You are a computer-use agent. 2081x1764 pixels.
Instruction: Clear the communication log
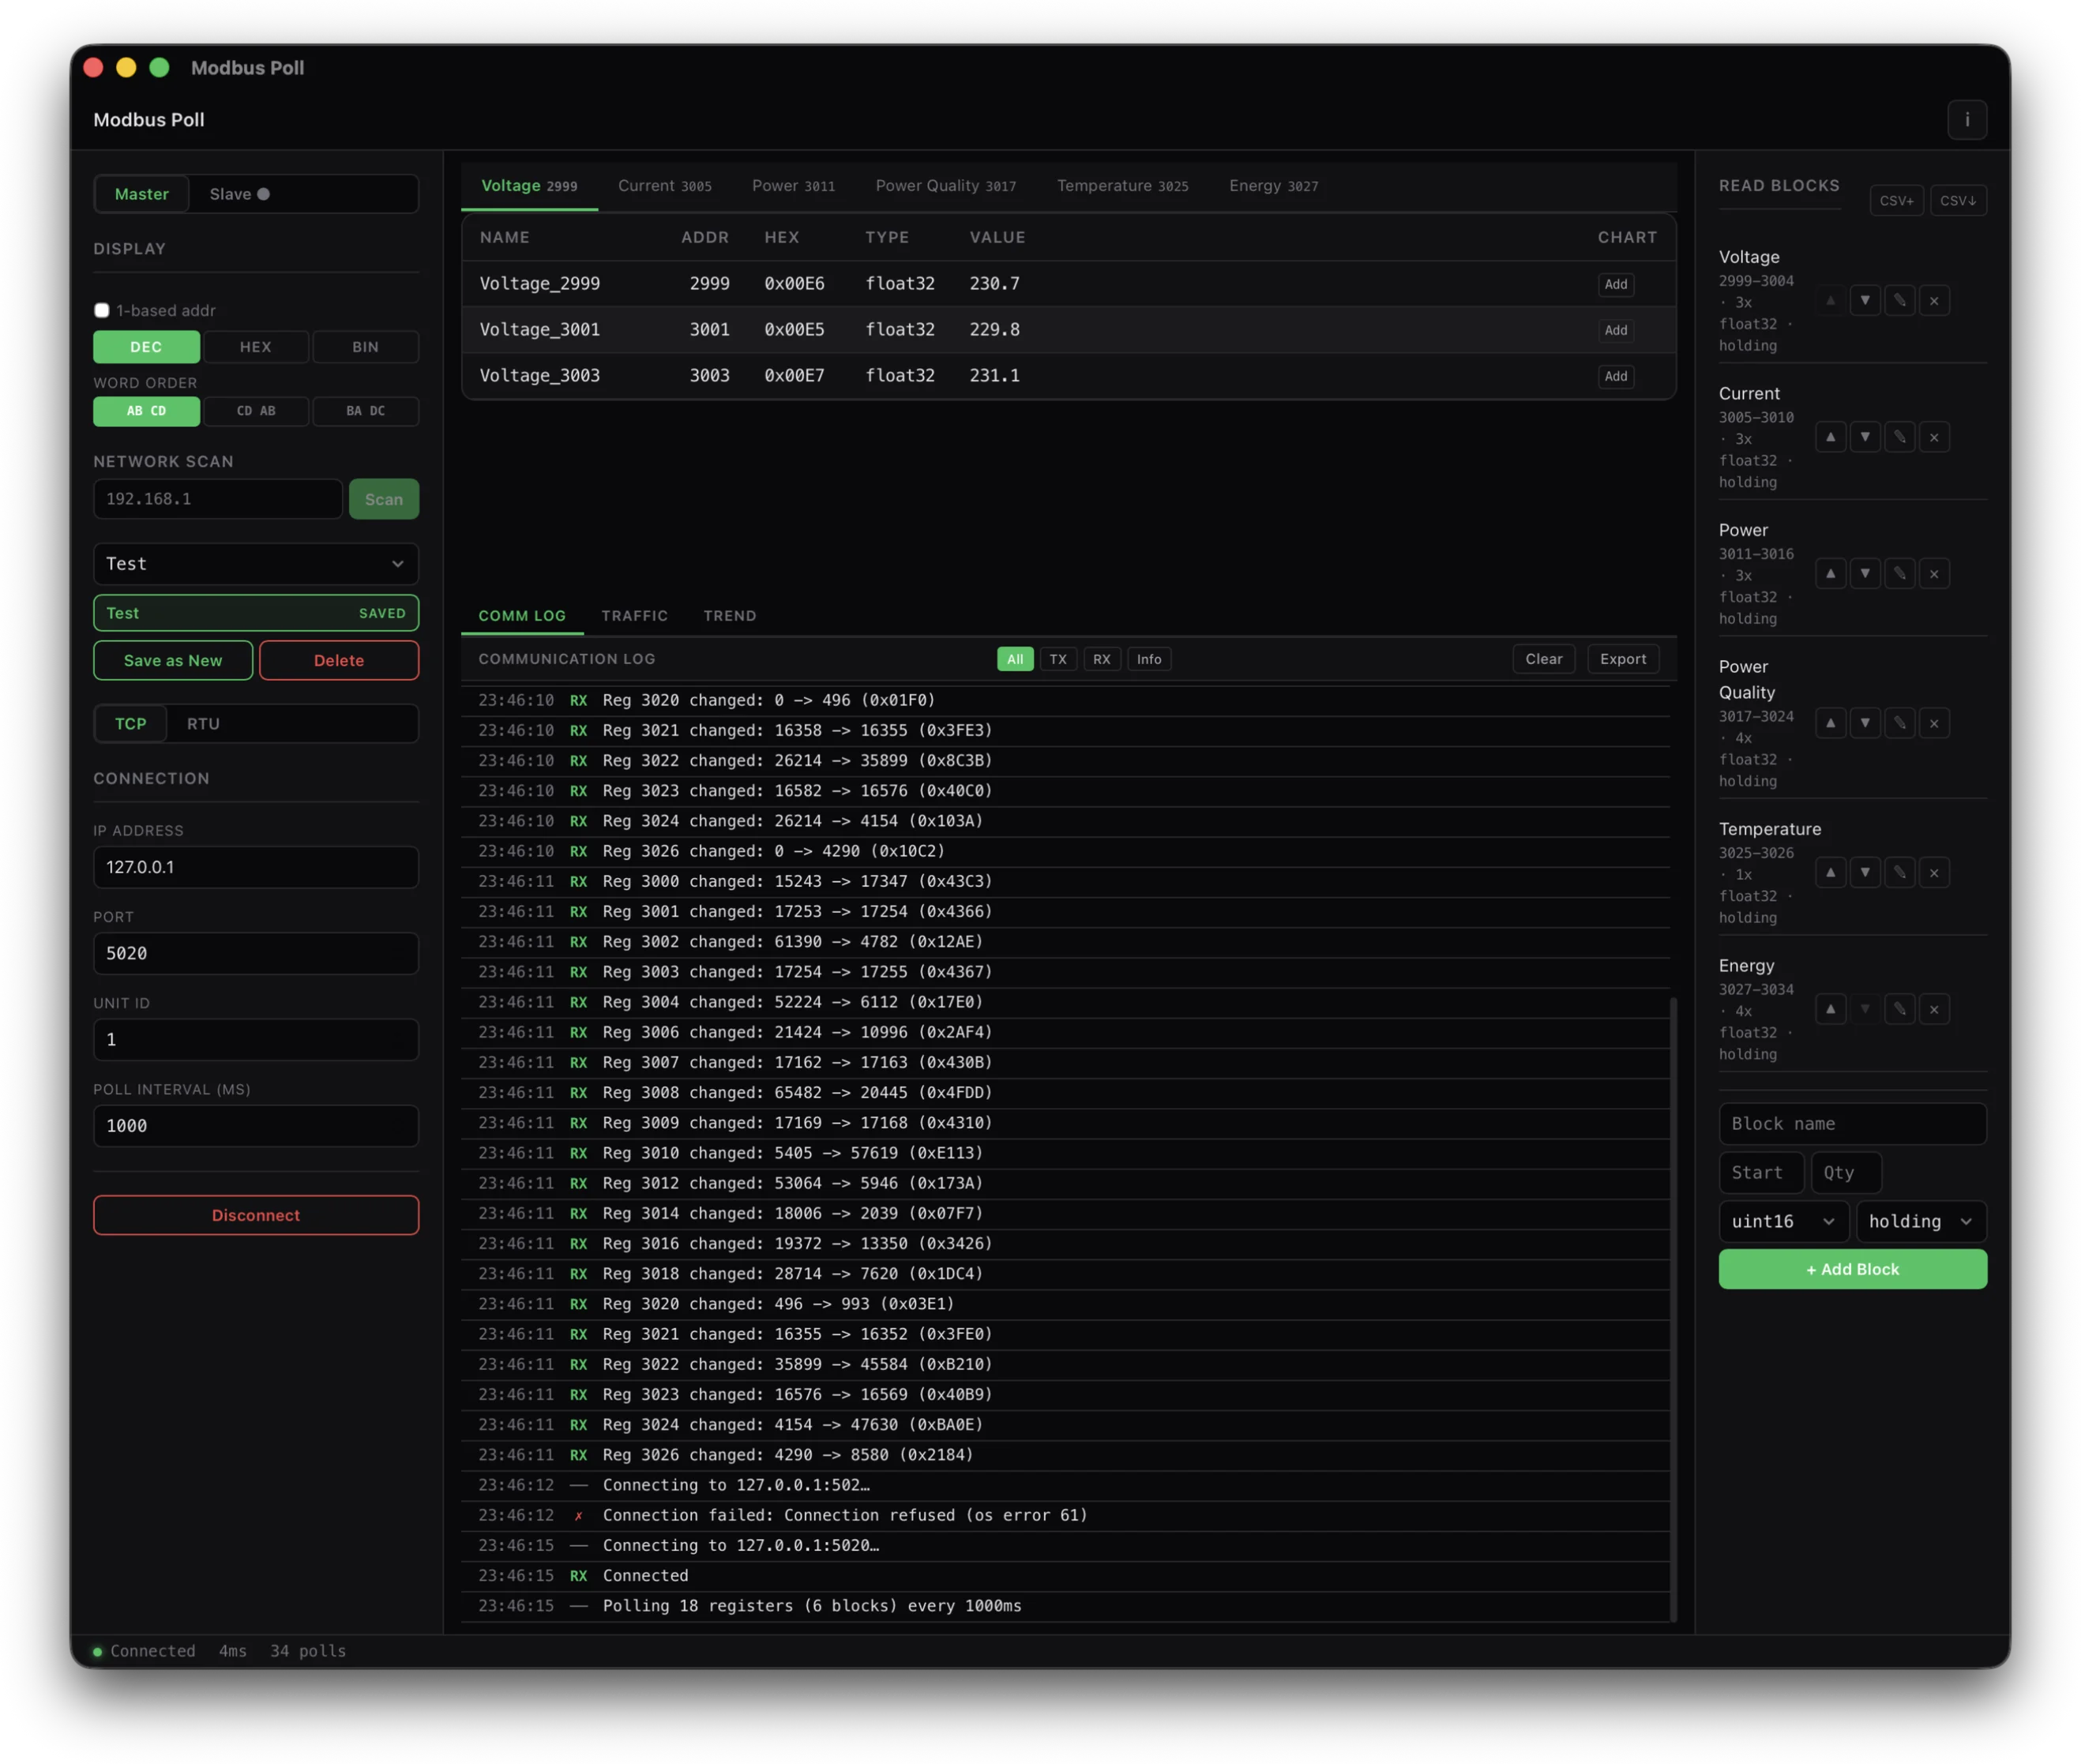[1543, 659]
